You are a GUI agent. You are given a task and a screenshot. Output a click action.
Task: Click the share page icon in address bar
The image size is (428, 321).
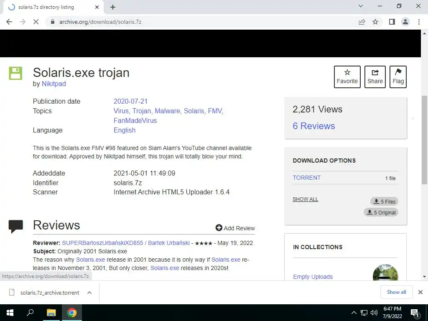(362, 22)
